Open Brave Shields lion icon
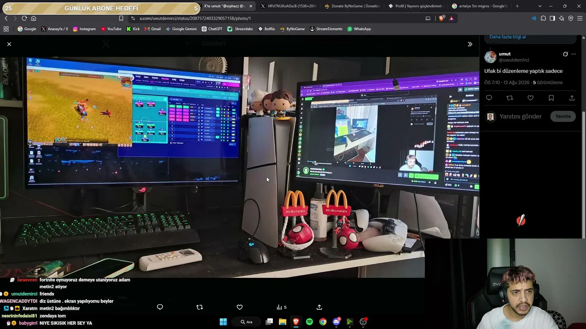The image size is (586, 329). point(441,18)
